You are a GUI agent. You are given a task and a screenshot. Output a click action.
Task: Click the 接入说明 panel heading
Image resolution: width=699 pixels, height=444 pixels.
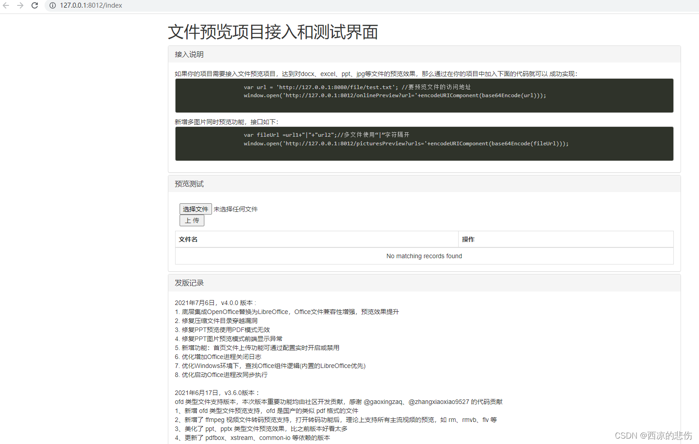(x=424, y=54)
